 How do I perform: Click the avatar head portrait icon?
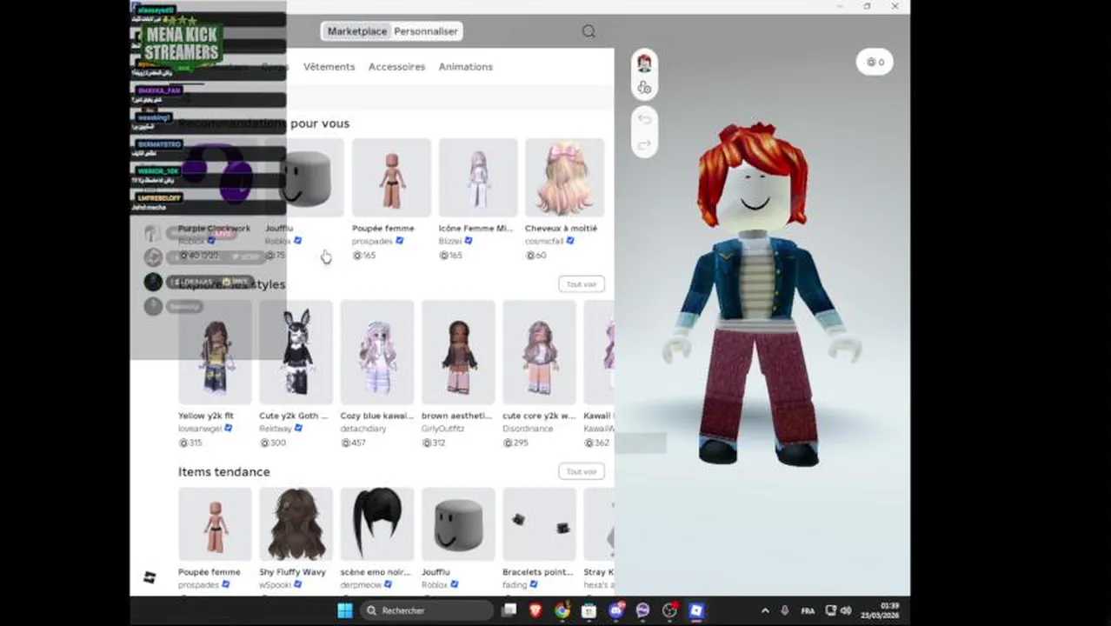(644, 62)
